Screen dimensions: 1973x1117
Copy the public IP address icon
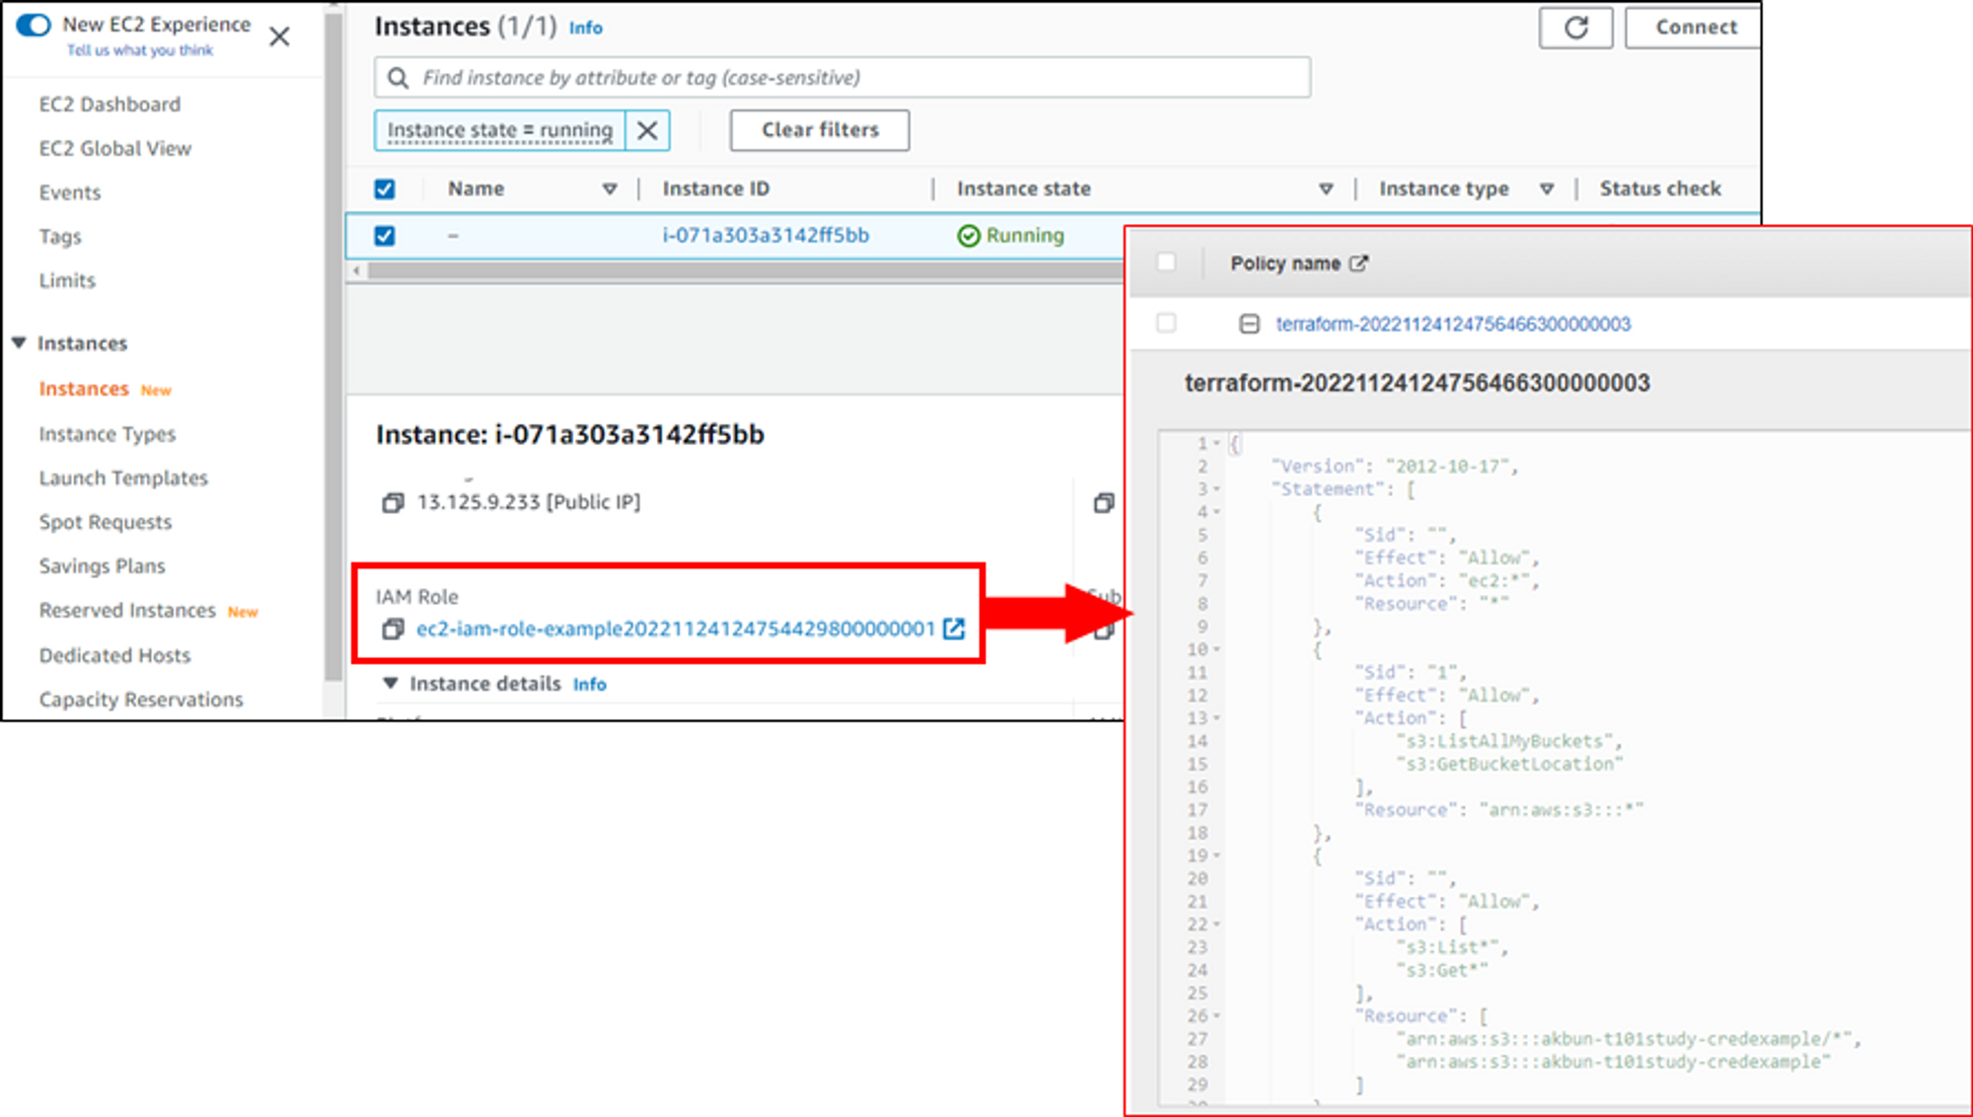click(x=393, y=503)
